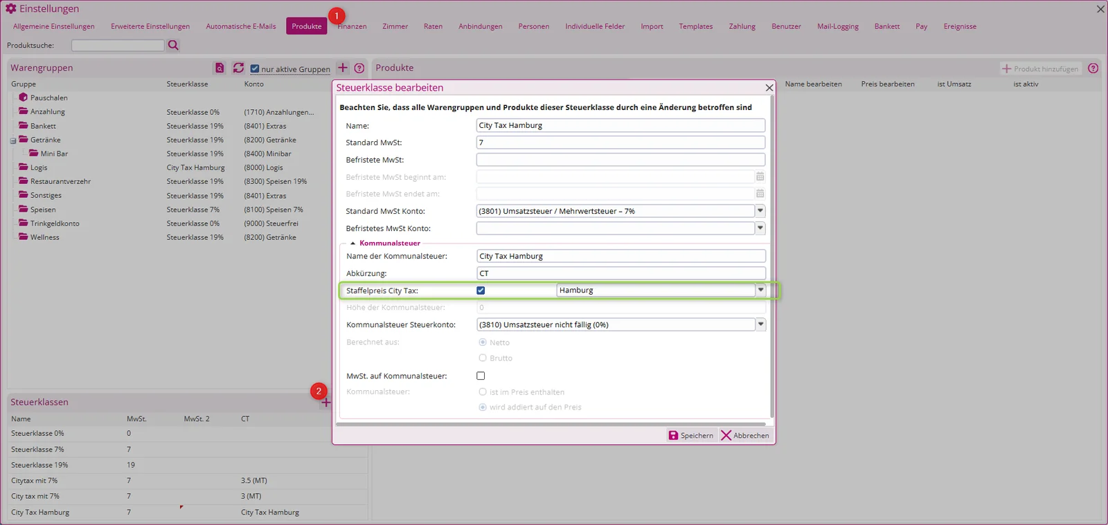Open Befristetes MwSt Konto dropdown
1108x525 pixels.
(x=760, y=228)
